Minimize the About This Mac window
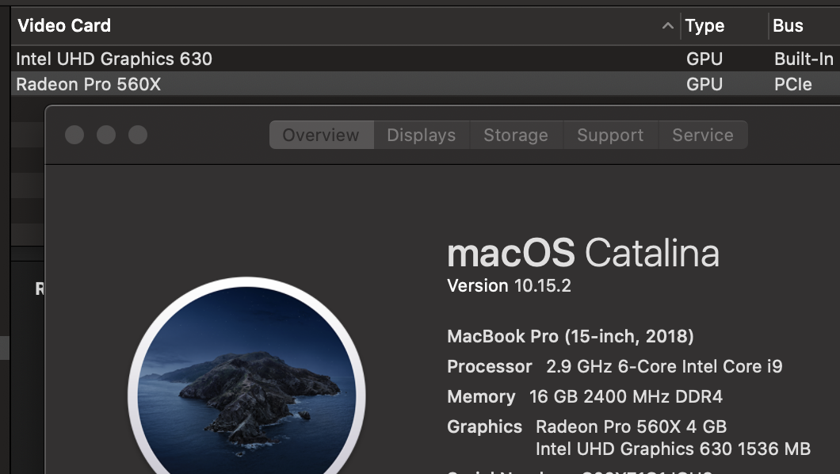 click(x=106, y=135)
